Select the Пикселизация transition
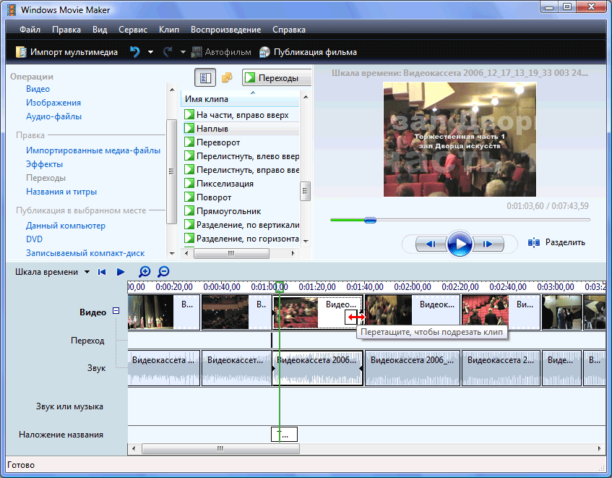612x478 pixels. (x=241, y=184)
